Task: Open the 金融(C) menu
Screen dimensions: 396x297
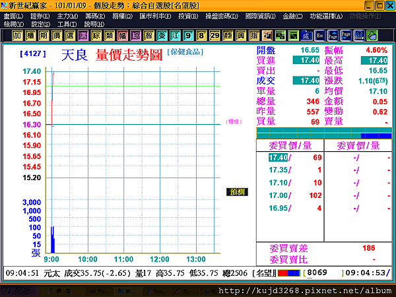Action: pos(292,16)
